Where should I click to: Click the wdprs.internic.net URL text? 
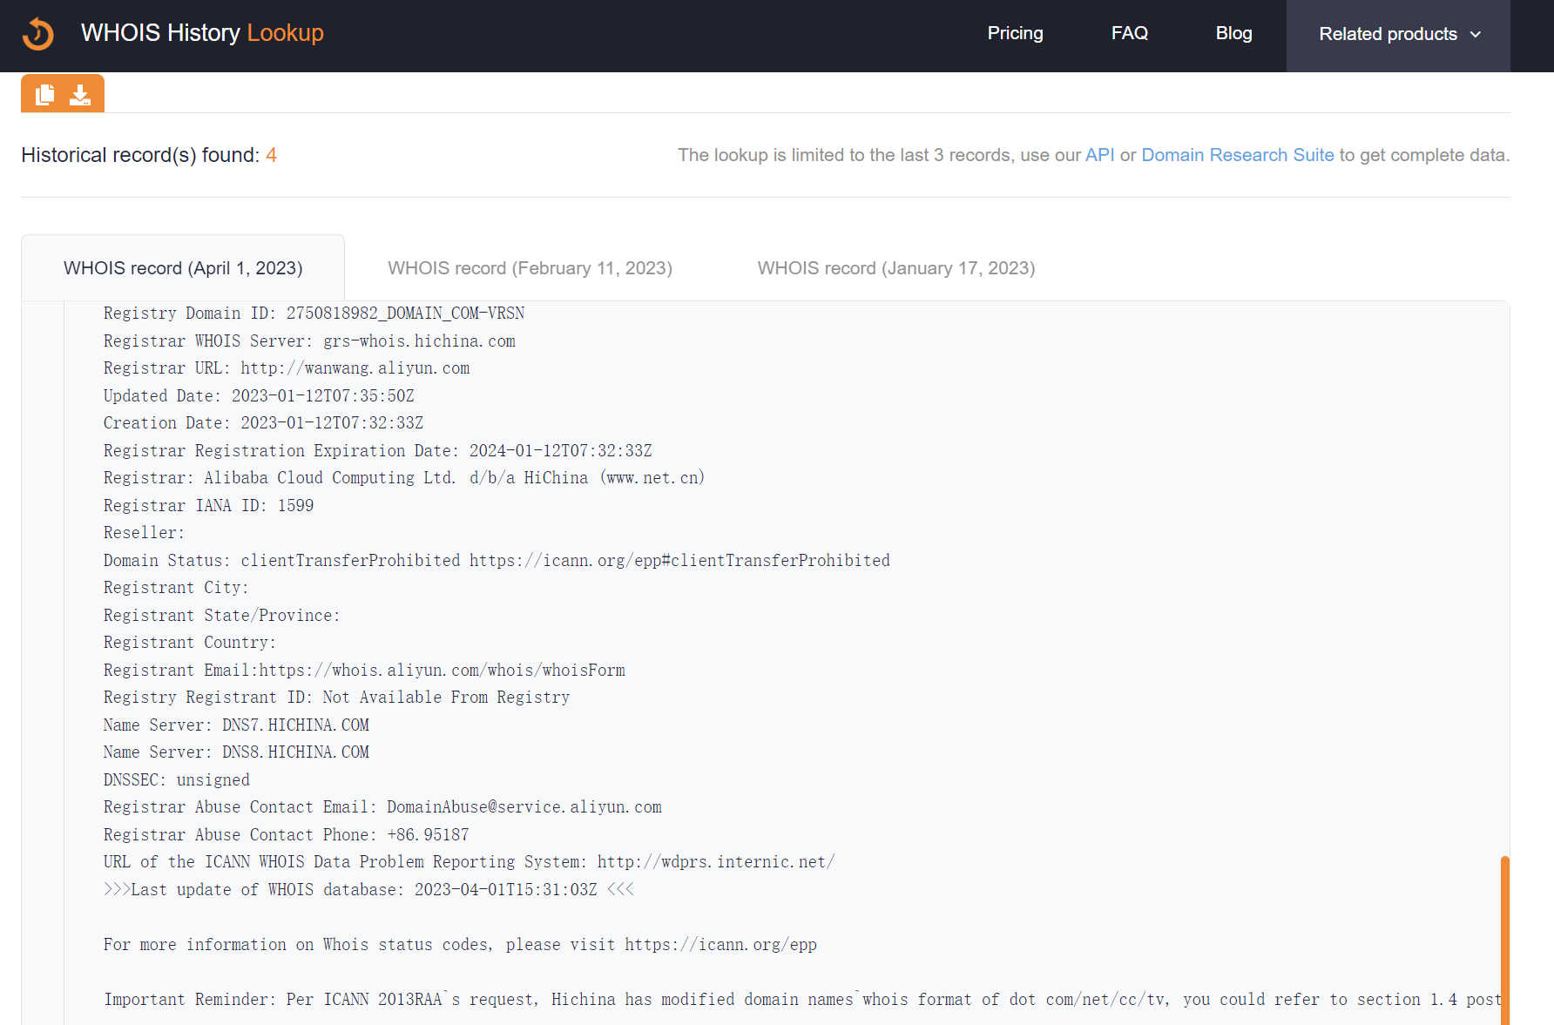pos(715,862)
